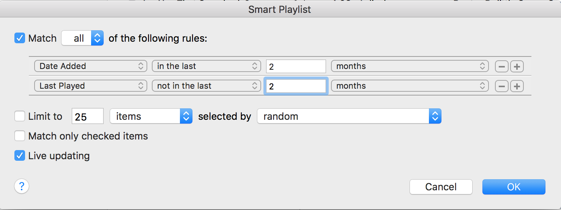Disable Live updating checkbox
This screenshot has height=210, width=561.
[20, 155]
